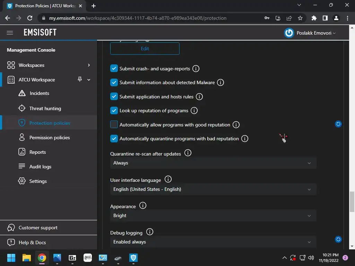Open the taskbar clock and date
Viewport: 355px width, 266px height.
point(329,258)
